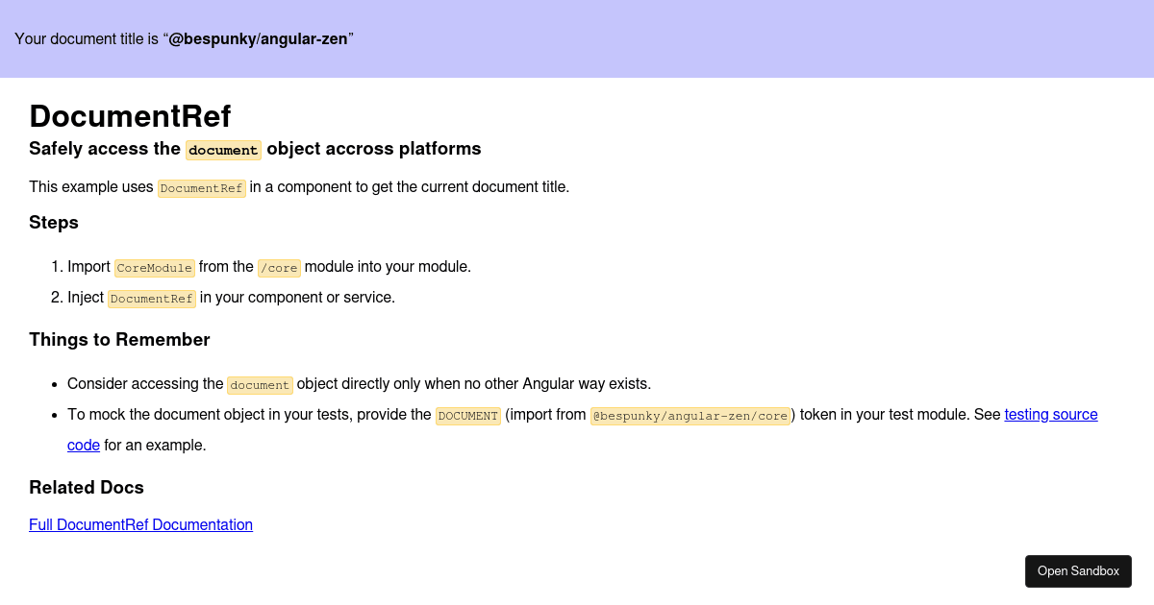Click the "Steps" section heading
Screen dimensions: 1154x605
point(53,222)
